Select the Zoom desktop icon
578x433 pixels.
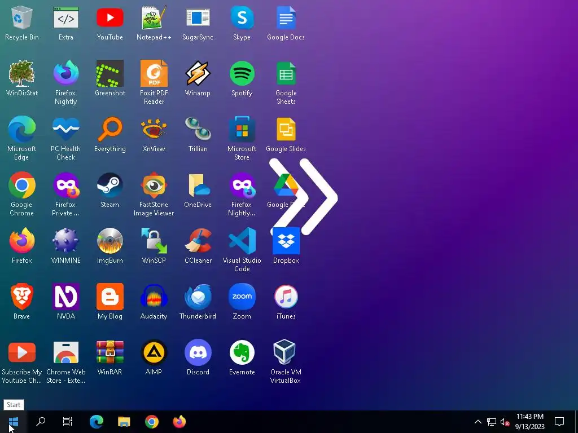click(242, 297)
